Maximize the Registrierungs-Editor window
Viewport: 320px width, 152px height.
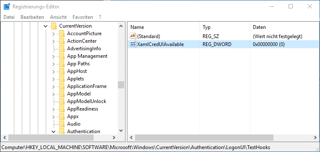coord(291,7)
